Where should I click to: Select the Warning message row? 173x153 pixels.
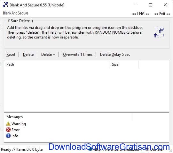[16, 124]
